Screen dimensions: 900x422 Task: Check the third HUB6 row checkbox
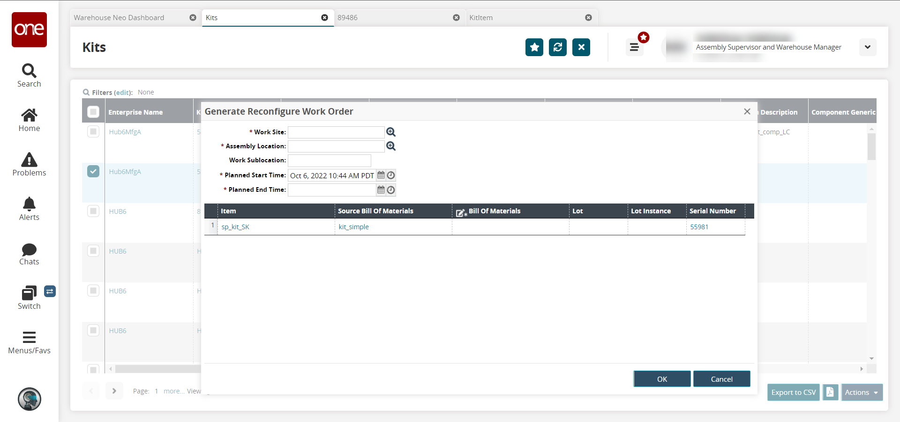93,291
